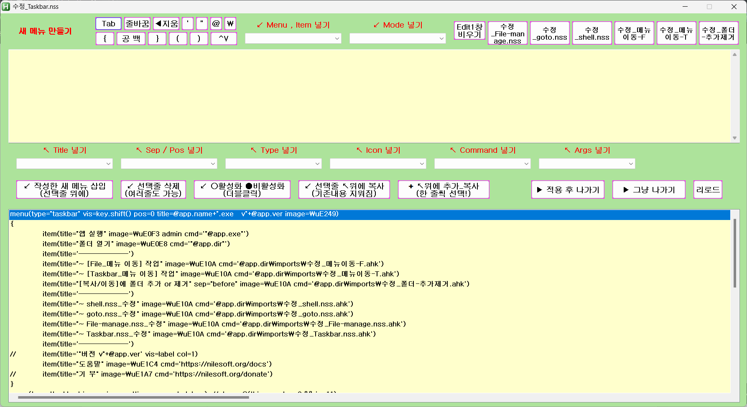Click the 리로드 reload button

708,190
